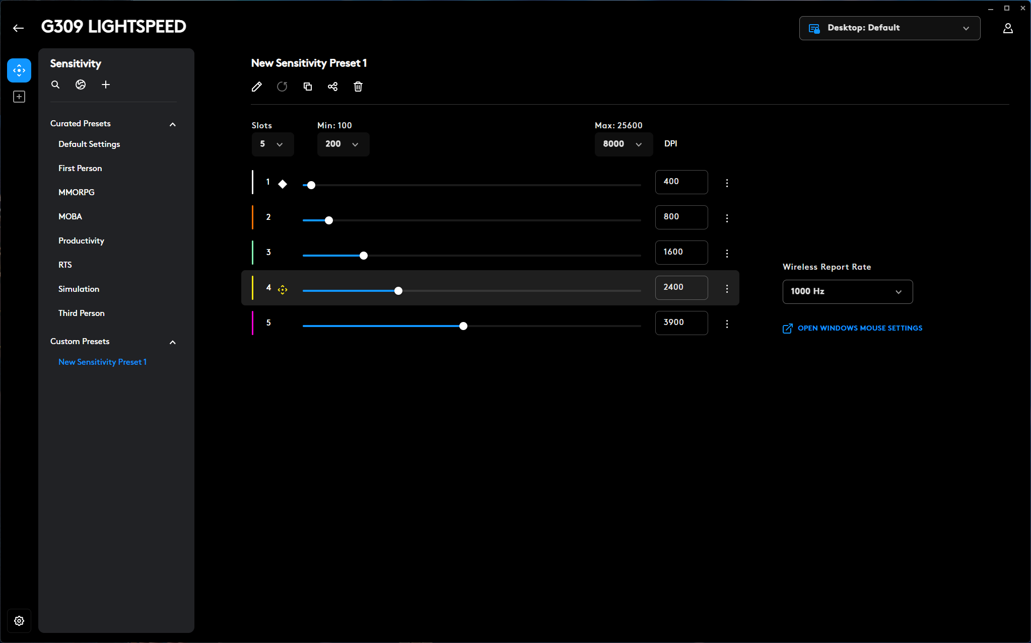Viewport: 1031px width, 643px height.
Task: Open the three-dot menu for the 2400 DPI slot
Action: [x=727, y=289]
